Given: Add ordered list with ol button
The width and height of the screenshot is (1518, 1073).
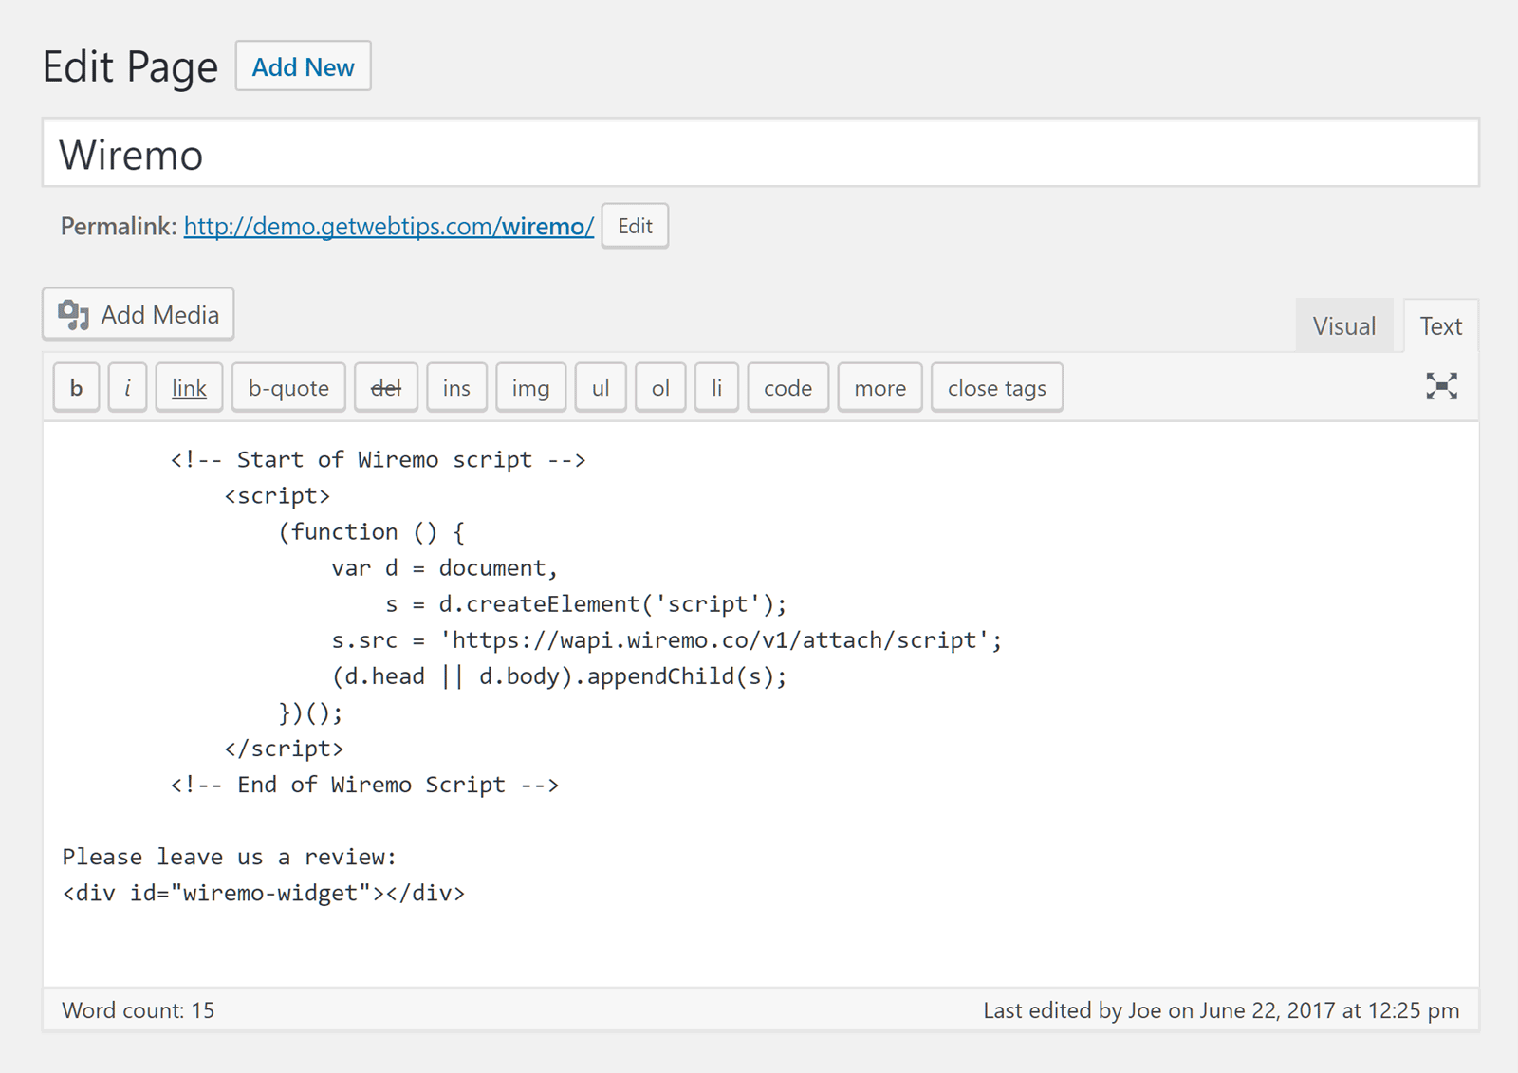Looking at the screenshot, I should pos(660,388).
